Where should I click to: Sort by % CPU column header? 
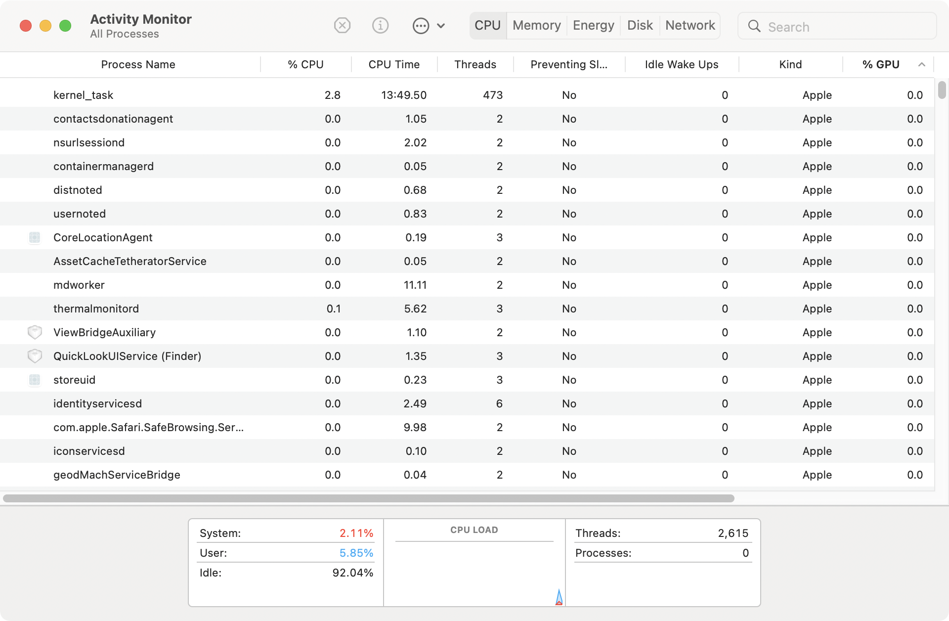pyautogui.click(x=305, y=64)
